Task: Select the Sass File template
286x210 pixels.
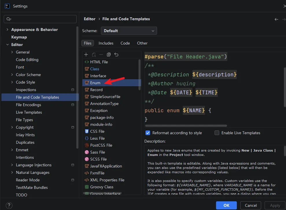Action: 97,152
